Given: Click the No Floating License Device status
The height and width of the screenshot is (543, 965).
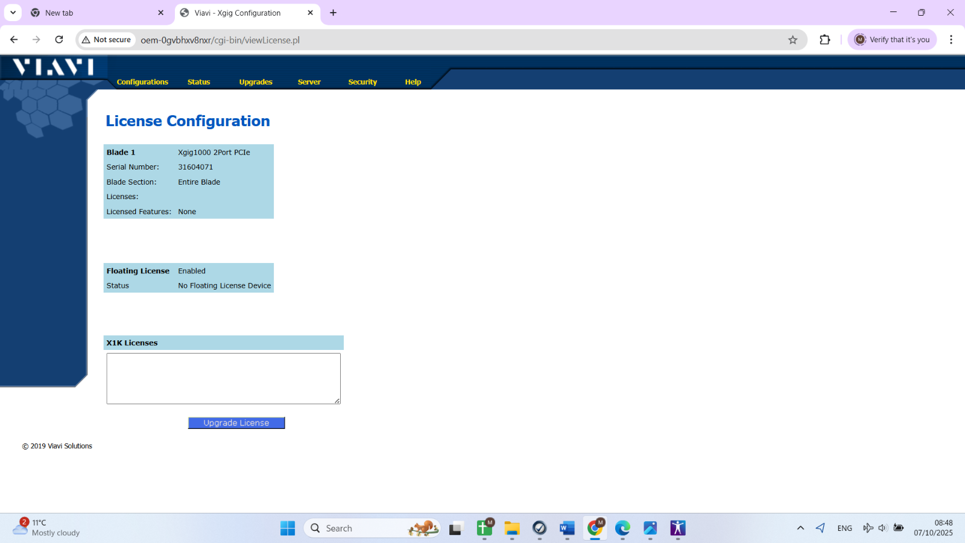Looking at the screenshot, I should click(224, 286).
